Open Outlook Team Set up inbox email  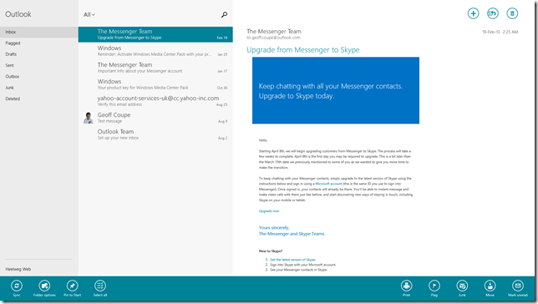coord(155,134)
